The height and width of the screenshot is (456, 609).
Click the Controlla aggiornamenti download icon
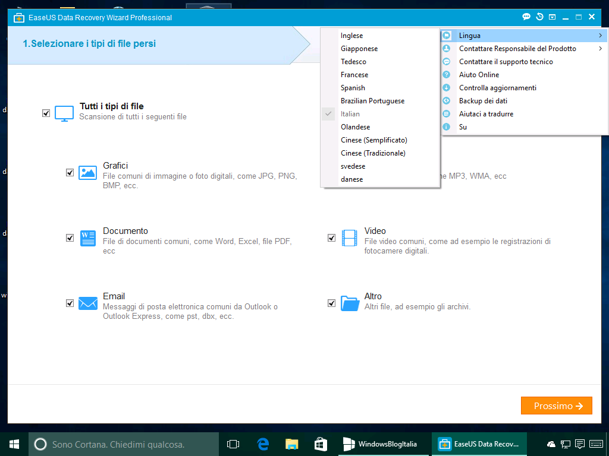coord(447,88)
